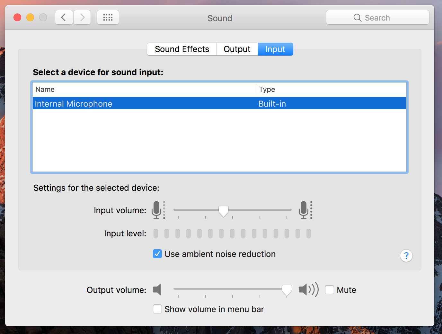Open help with the question mark button
The height and width of the screenshot is (334, 442).
click(406, 256)
